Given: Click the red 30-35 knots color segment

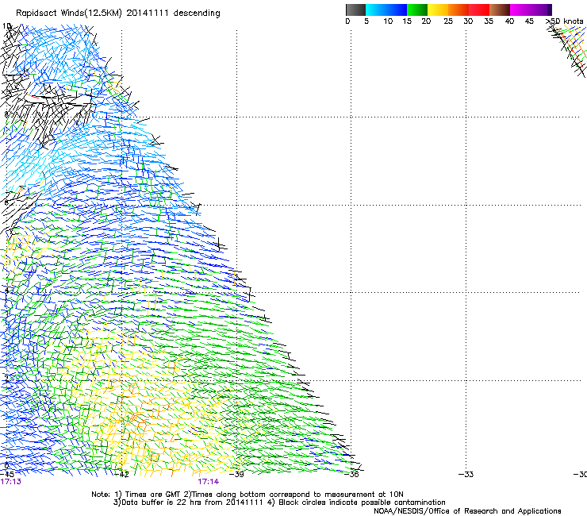Looking at the screenshot, I should 479,10.
